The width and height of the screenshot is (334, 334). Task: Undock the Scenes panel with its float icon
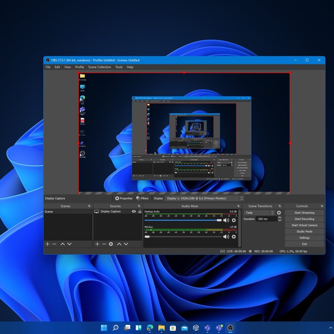(89, 206)
